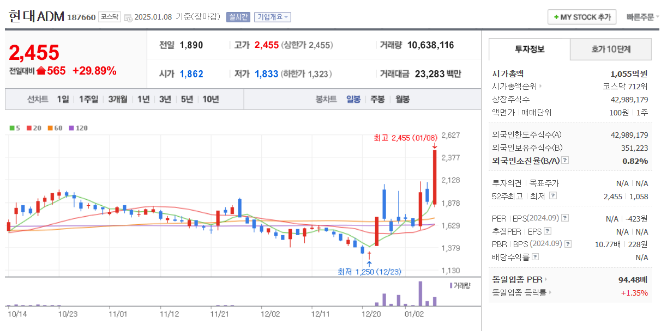Select the 1주일 line chart period
Image resolution: width=661 pixels, height=331 pixels.
pyautogui.click(x=88, y=99)
